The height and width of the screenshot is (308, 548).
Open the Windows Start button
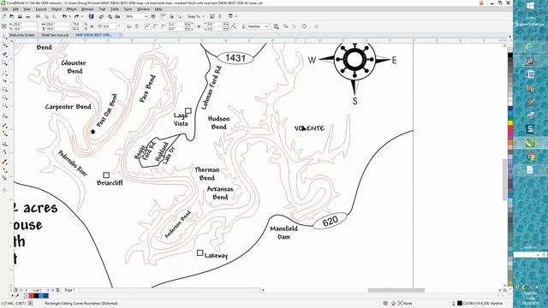[530, 6]
